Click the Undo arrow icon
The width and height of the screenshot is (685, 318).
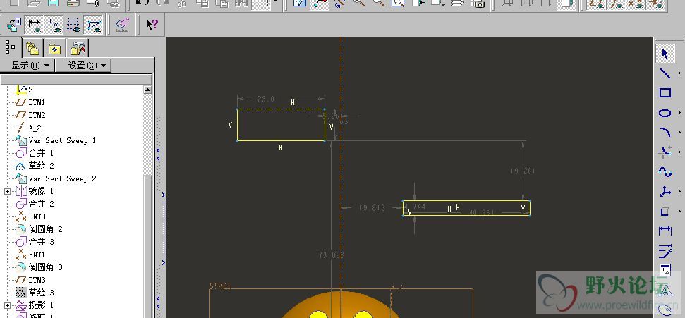142,4
